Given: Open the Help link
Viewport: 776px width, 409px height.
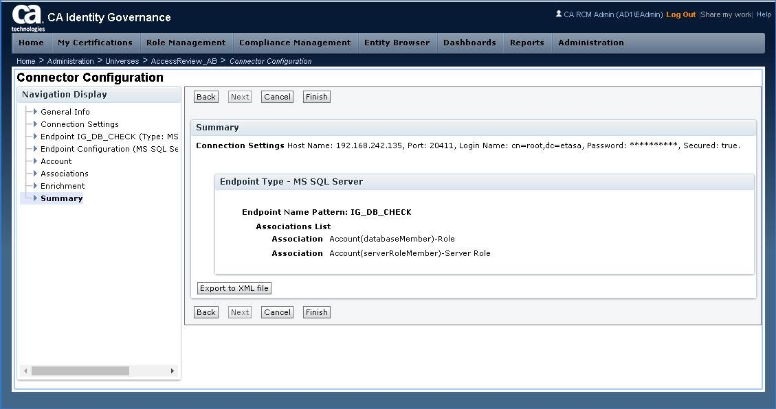Looking at the screenshot, I should click(x=764, y=14).
